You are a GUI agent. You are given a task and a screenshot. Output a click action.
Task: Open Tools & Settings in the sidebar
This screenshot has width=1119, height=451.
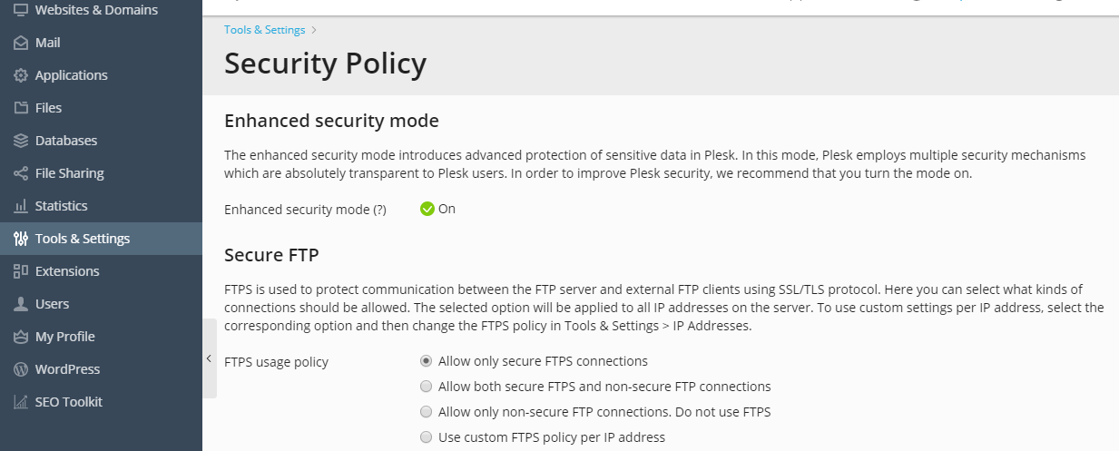[x=82, y=239]
